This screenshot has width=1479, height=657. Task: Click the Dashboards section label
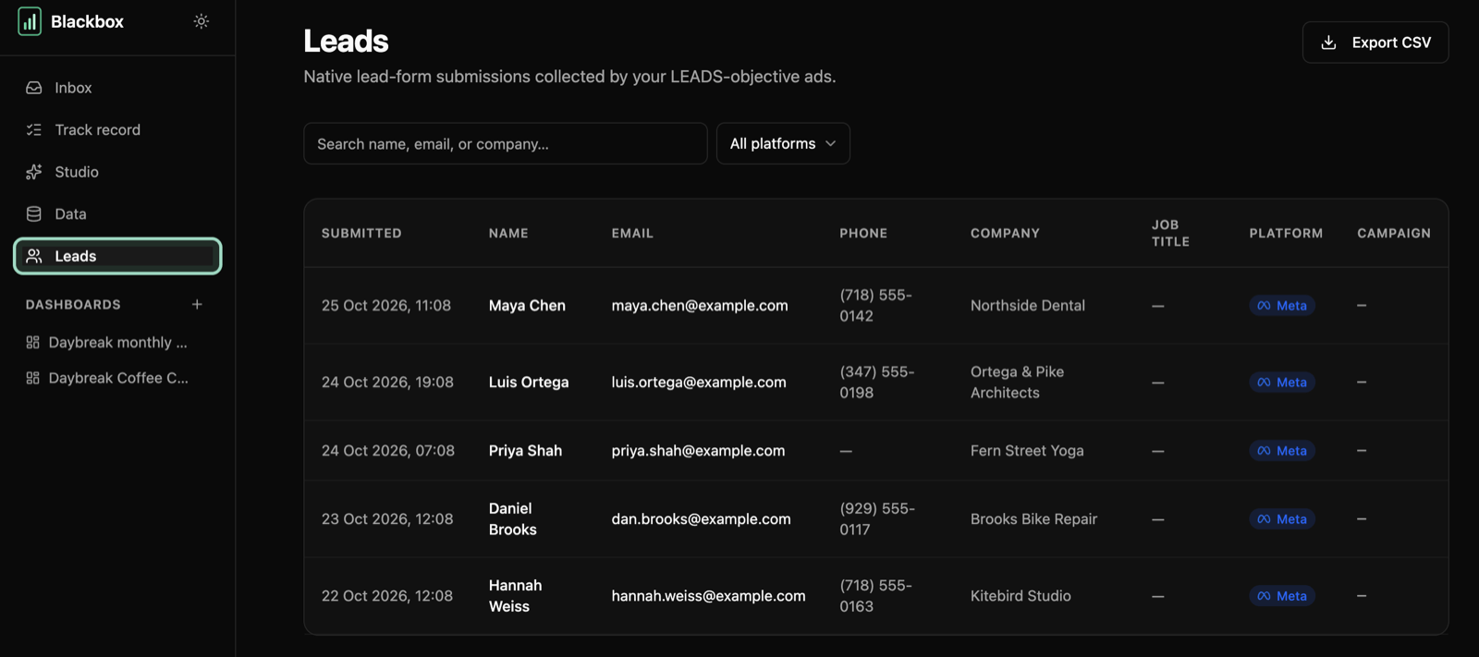tap(73, 304)
